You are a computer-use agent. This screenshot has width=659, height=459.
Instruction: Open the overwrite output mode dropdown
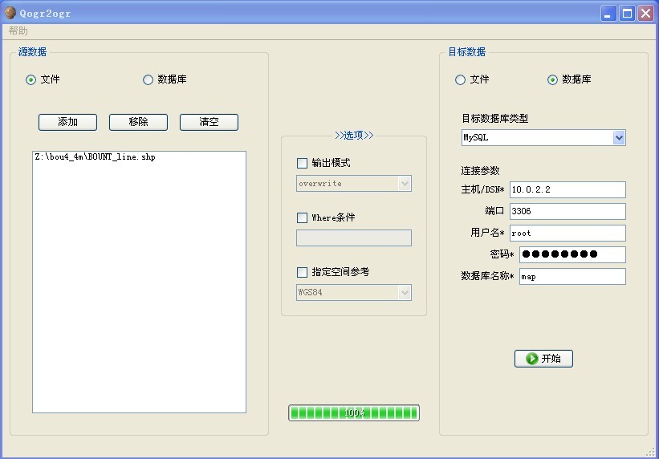(354, 183)
